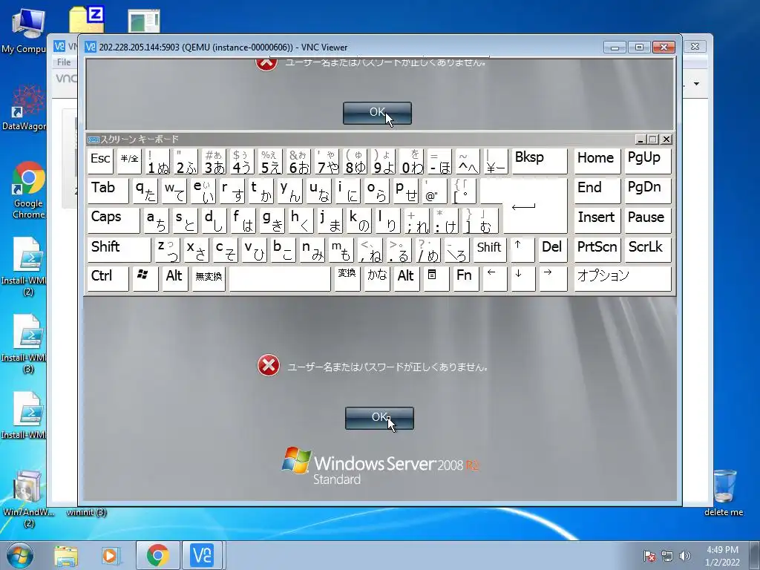Toggle the ScrLk key

[647, 250]
